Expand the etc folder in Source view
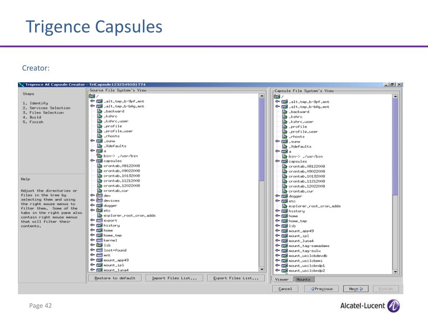428x321 pixels. point(92,210)
